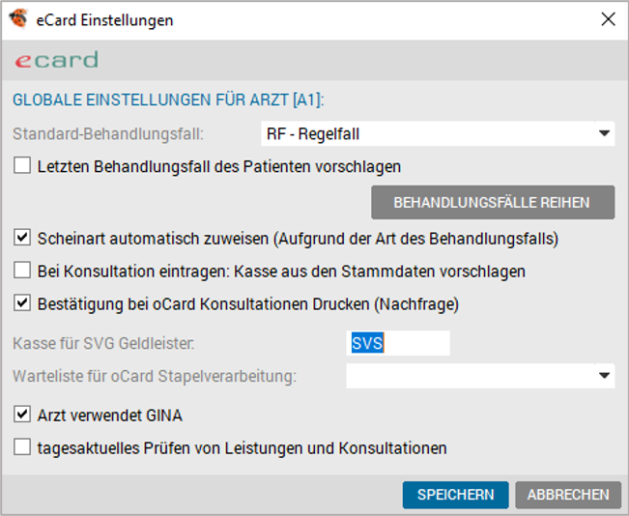Save settings with Speichern button

click(x=456, y=495)
